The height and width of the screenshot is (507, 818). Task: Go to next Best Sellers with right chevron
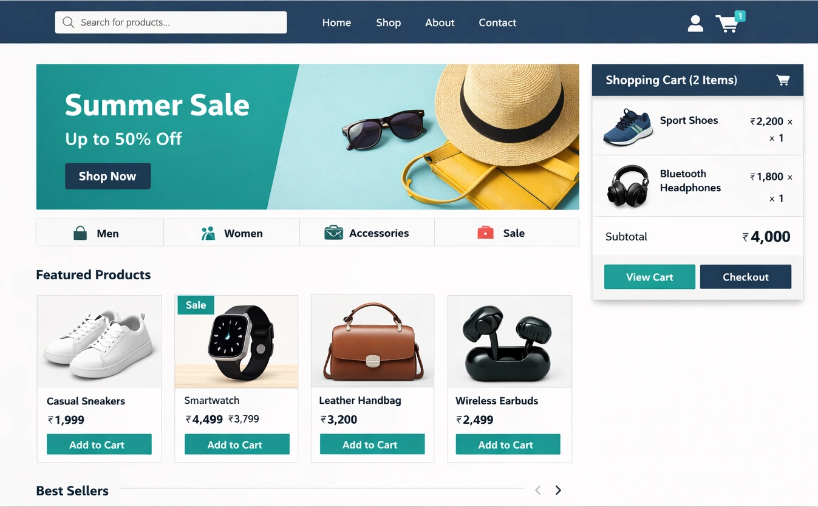click(558, 490)
